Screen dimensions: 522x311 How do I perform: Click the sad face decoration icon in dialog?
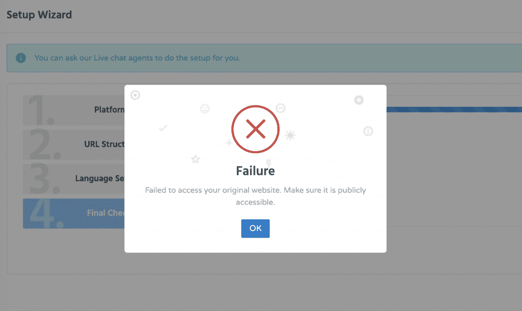(x=205, y=108)
